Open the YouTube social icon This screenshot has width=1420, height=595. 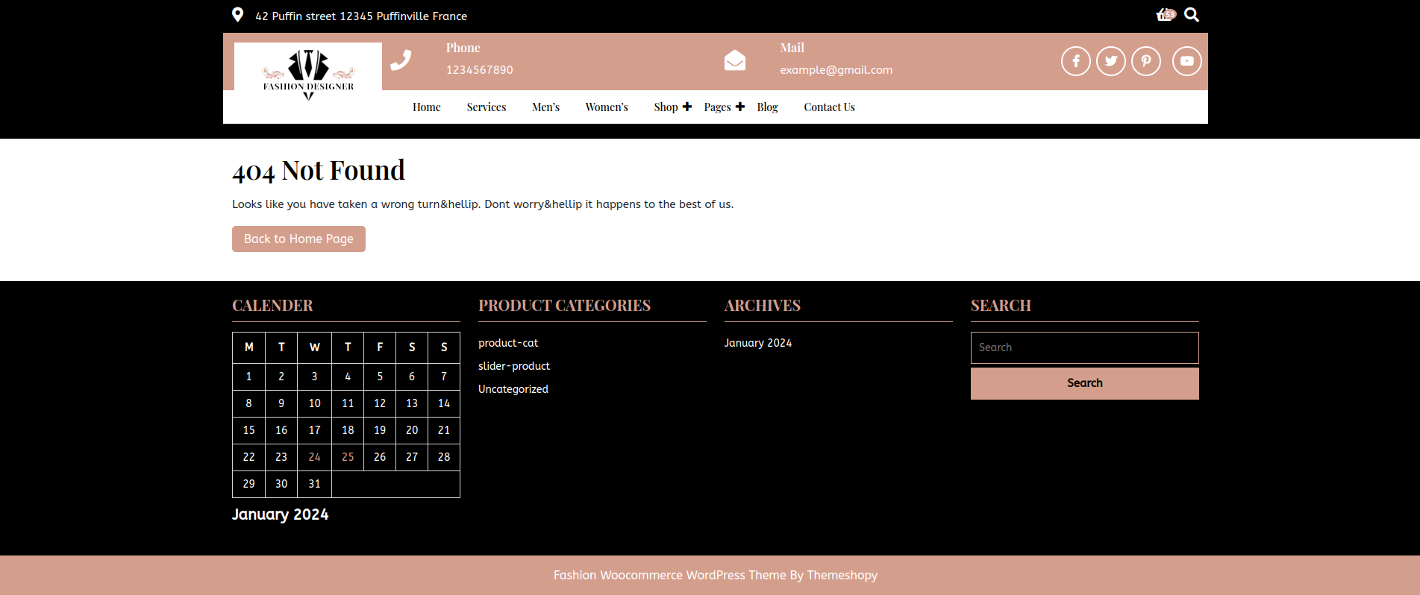1186,61
